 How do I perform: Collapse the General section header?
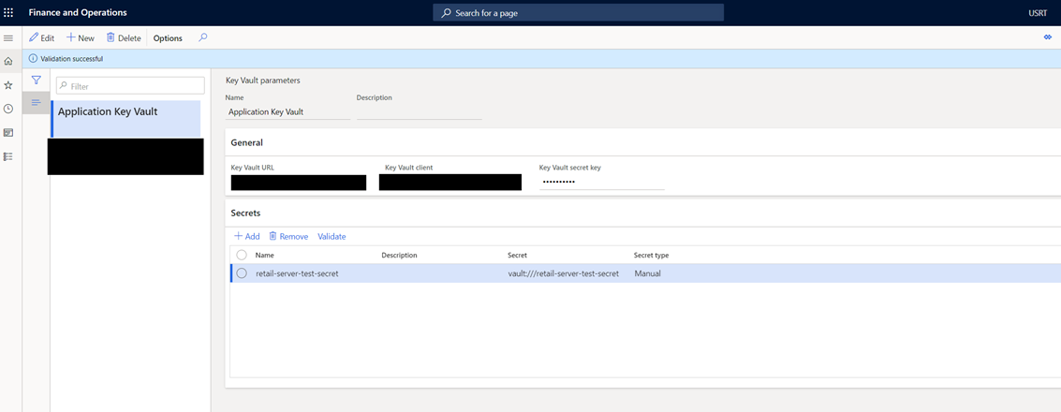[x=247, y=142]
